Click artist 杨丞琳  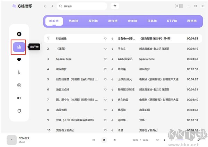(x=122, y=110)
